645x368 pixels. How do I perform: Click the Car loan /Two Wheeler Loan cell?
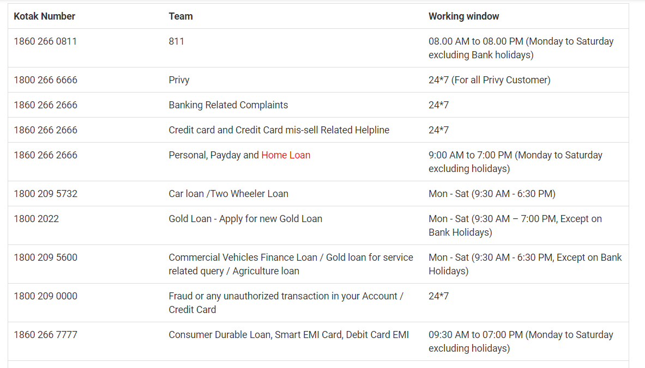click(x=228, y=194)
